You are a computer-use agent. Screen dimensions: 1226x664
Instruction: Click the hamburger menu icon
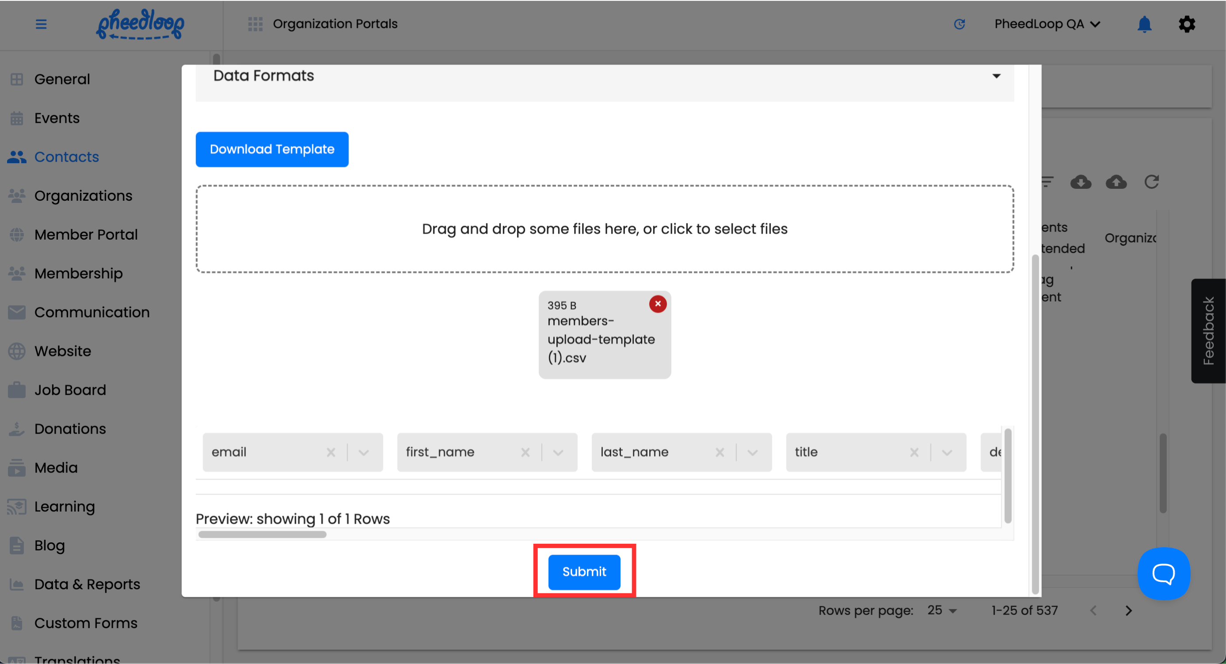pyautogui.click(x=41, y=24)
